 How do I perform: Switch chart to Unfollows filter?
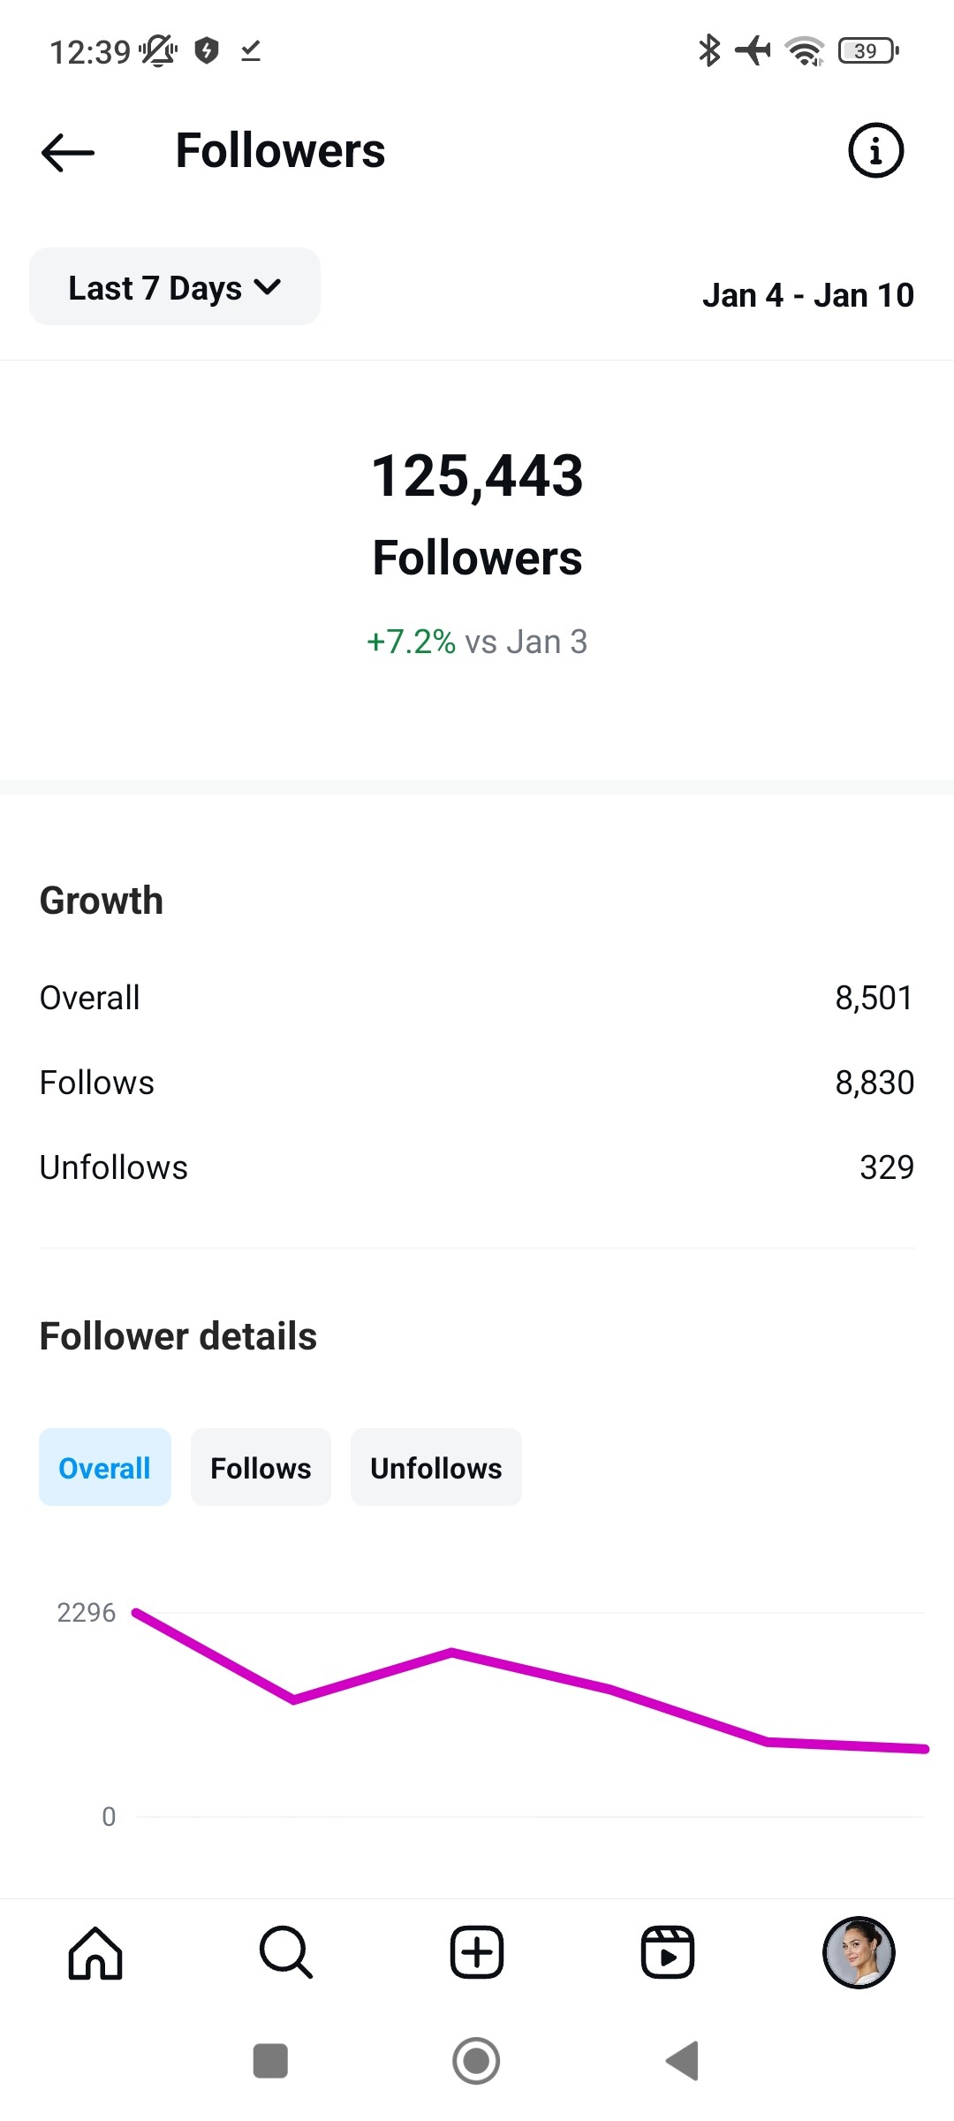click(436, 1468)
